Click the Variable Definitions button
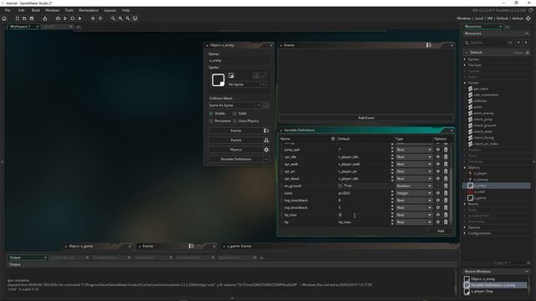 click(235, 159)
